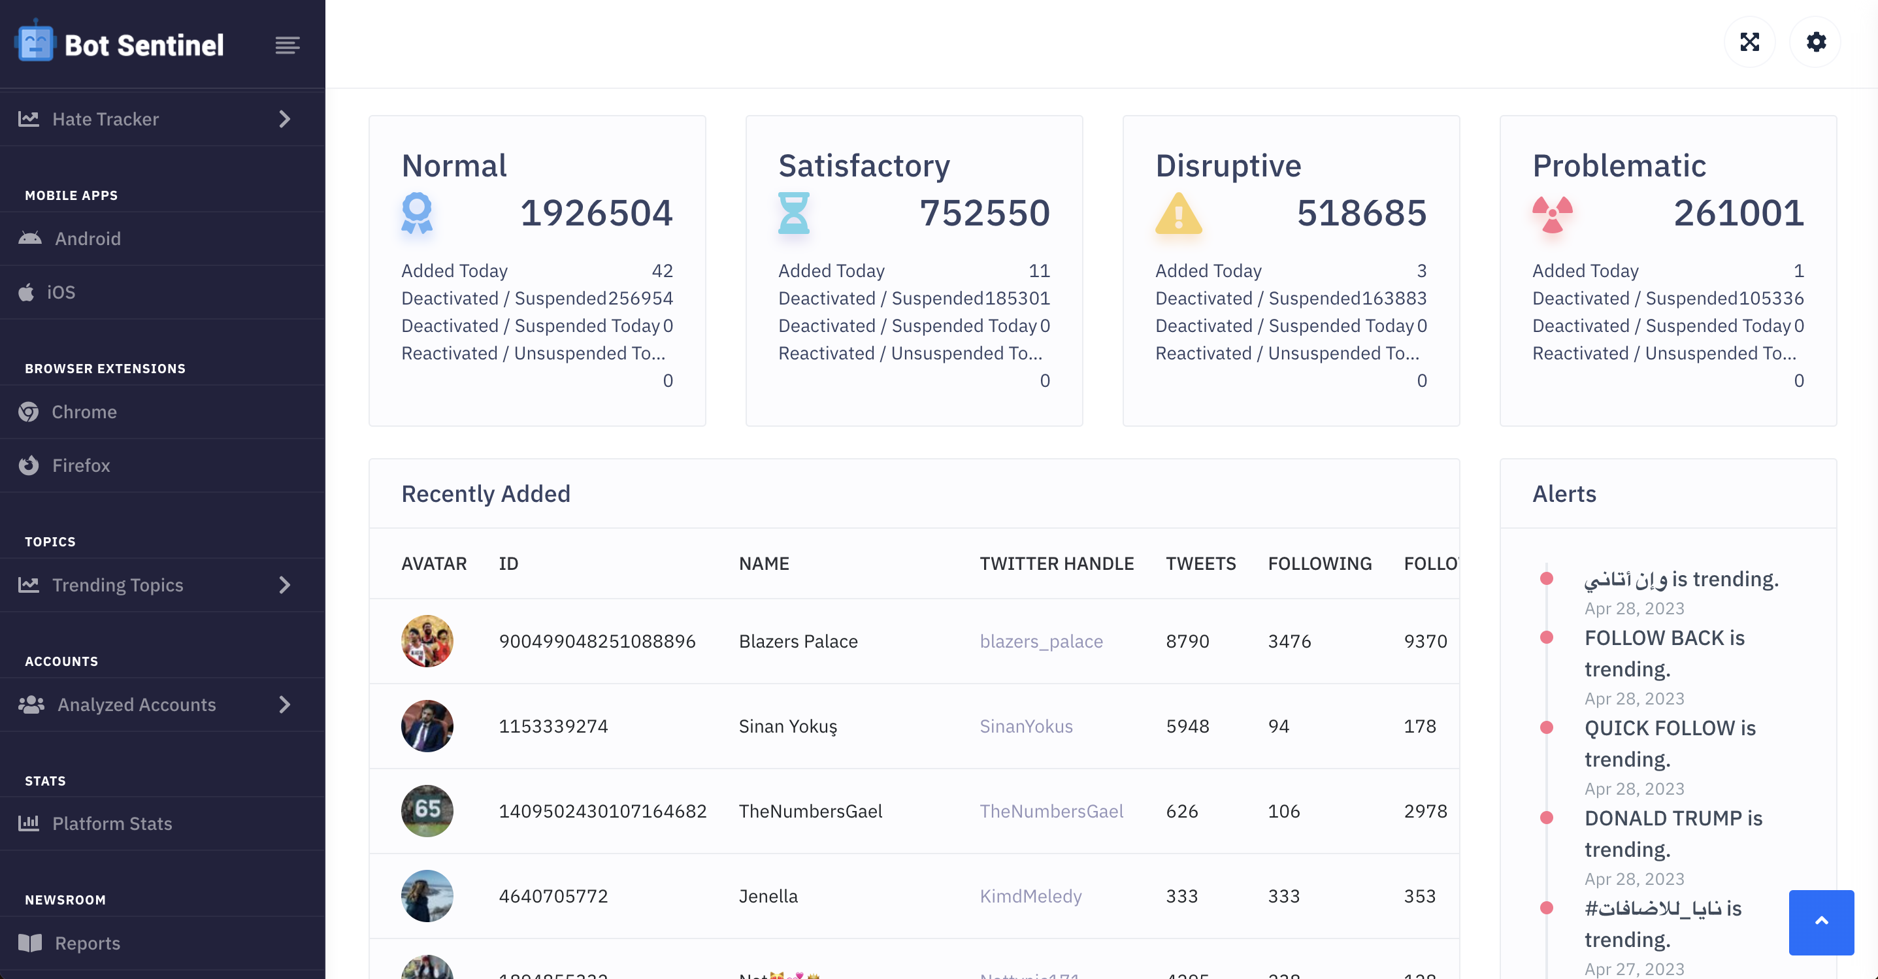Open the Firefox extension menu item
Screen dimensions: 1878x979
coord(163,465)
